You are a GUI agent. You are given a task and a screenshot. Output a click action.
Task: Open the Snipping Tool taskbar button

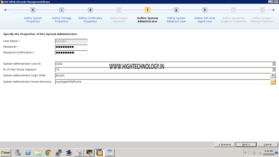coord(79,153)
